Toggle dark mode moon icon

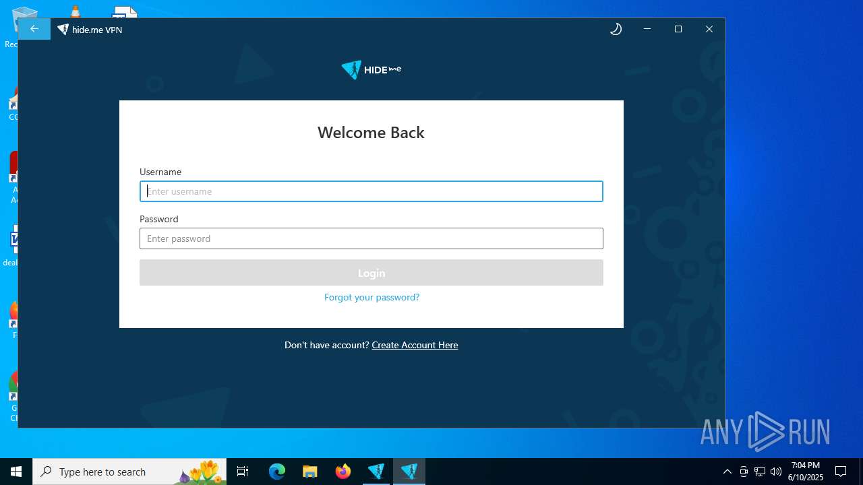pyautogui.click(x=616, y=29)
